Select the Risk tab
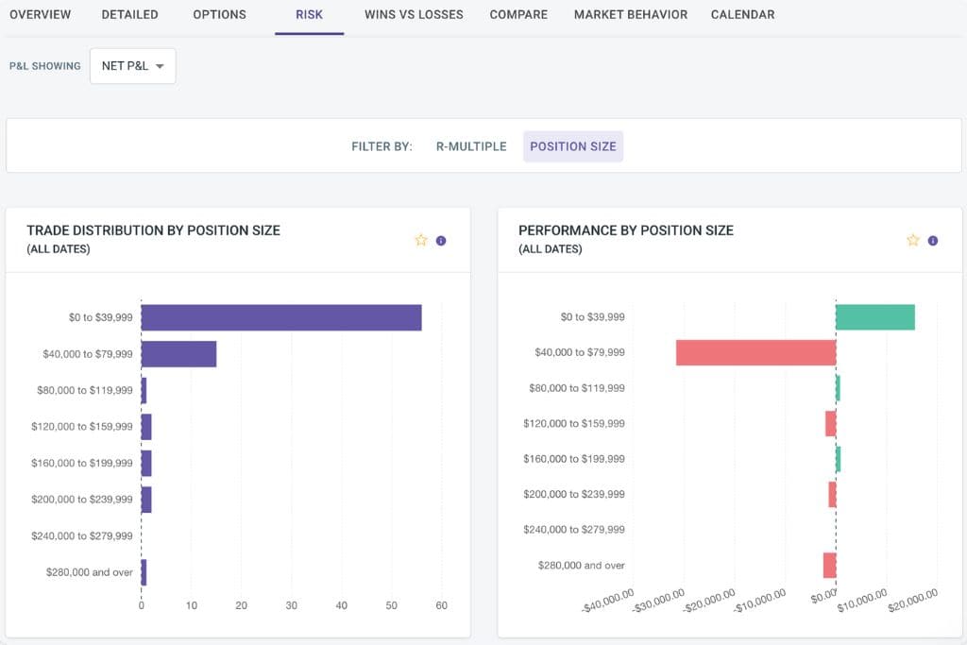 click(x=309, y=14)
